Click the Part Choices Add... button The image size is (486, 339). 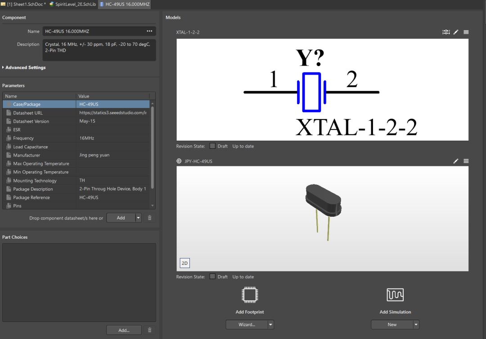pyautogui.click(x=124, y=330)
